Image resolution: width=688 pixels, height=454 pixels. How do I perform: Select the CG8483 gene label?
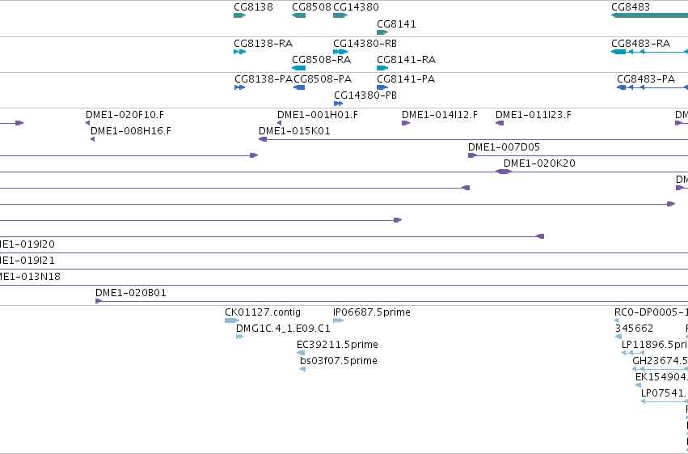coord(631,7)
